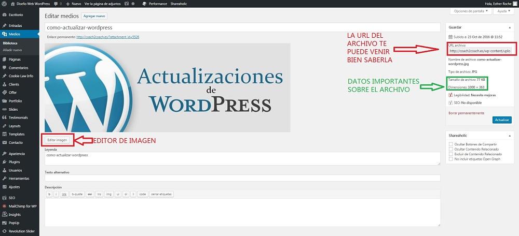Click Hola, Esther Roche account menu
The image size is (519, 236).
(500, 4)
